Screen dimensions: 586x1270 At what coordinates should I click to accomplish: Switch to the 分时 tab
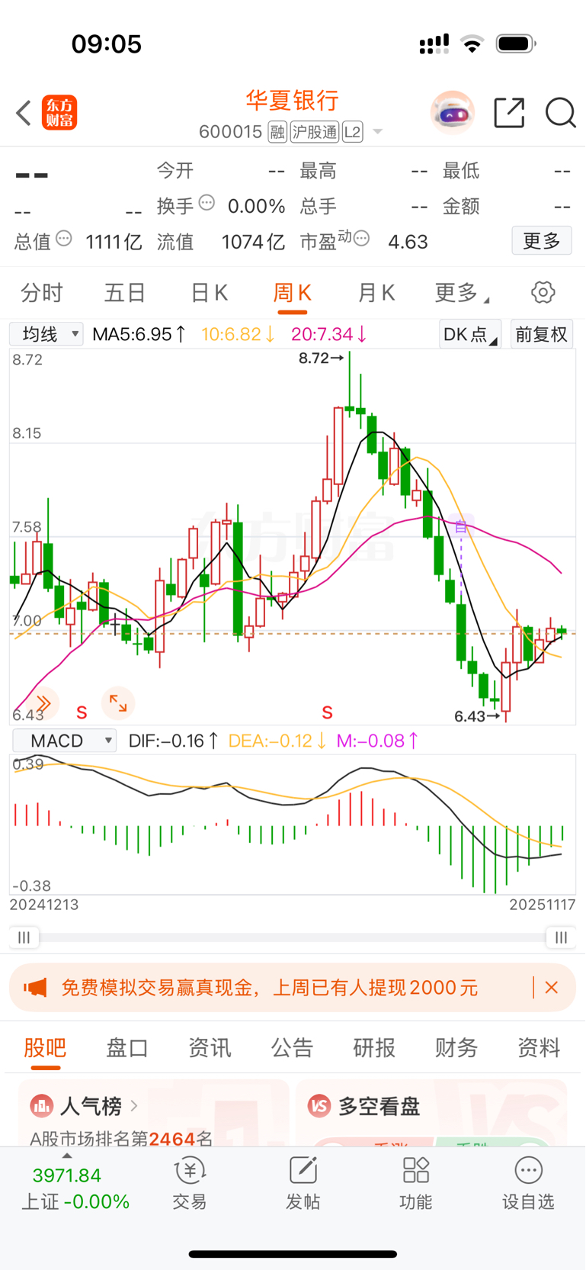[x=42, y=292]
